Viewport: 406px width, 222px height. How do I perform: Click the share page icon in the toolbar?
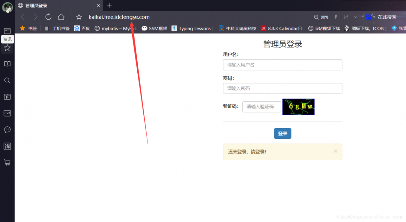coord(346,17)
